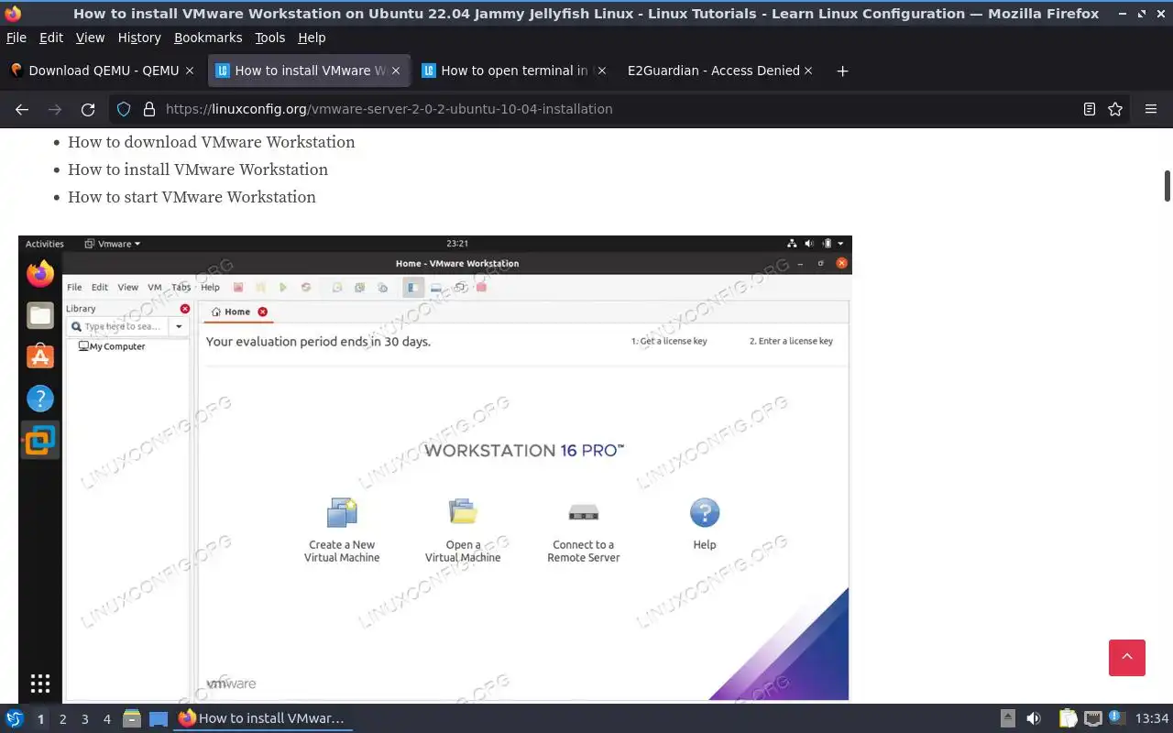Open the View menu
1173x733 pixels.
point(90,38)
